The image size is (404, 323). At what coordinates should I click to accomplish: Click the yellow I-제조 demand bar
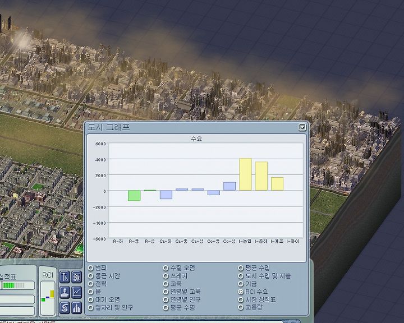[277, 184]
